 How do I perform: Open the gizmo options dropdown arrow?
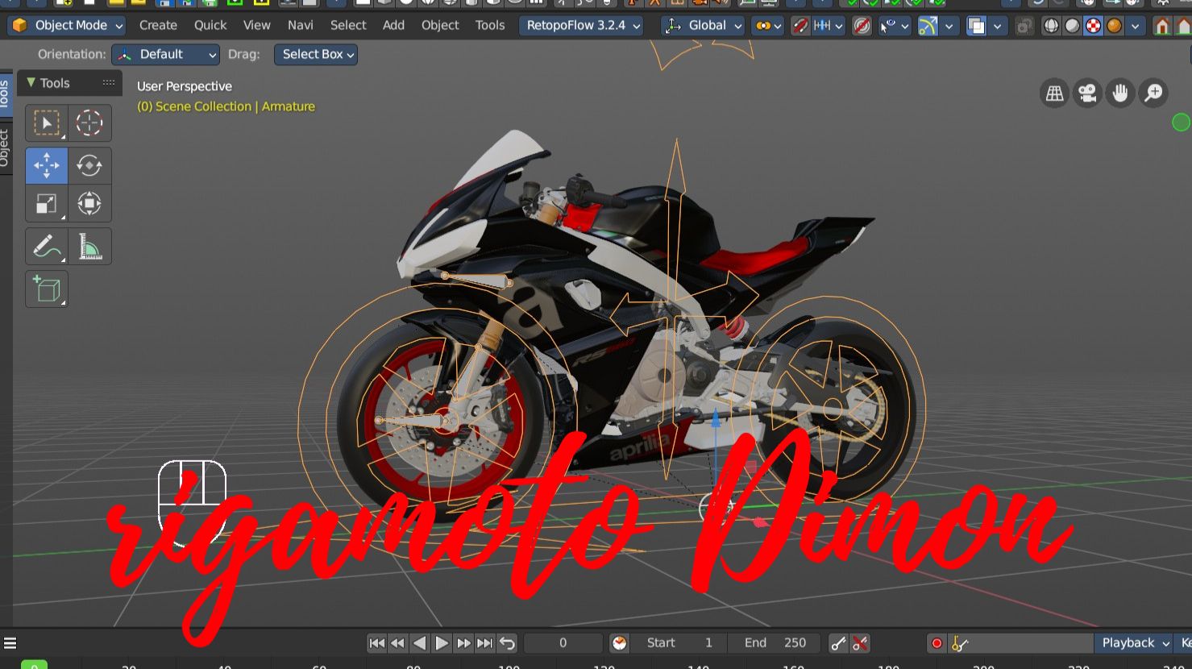pos(949,26)
